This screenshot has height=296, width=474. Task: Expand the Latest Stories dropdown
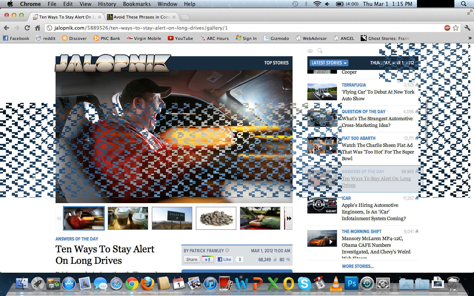[x=329, y=63]
